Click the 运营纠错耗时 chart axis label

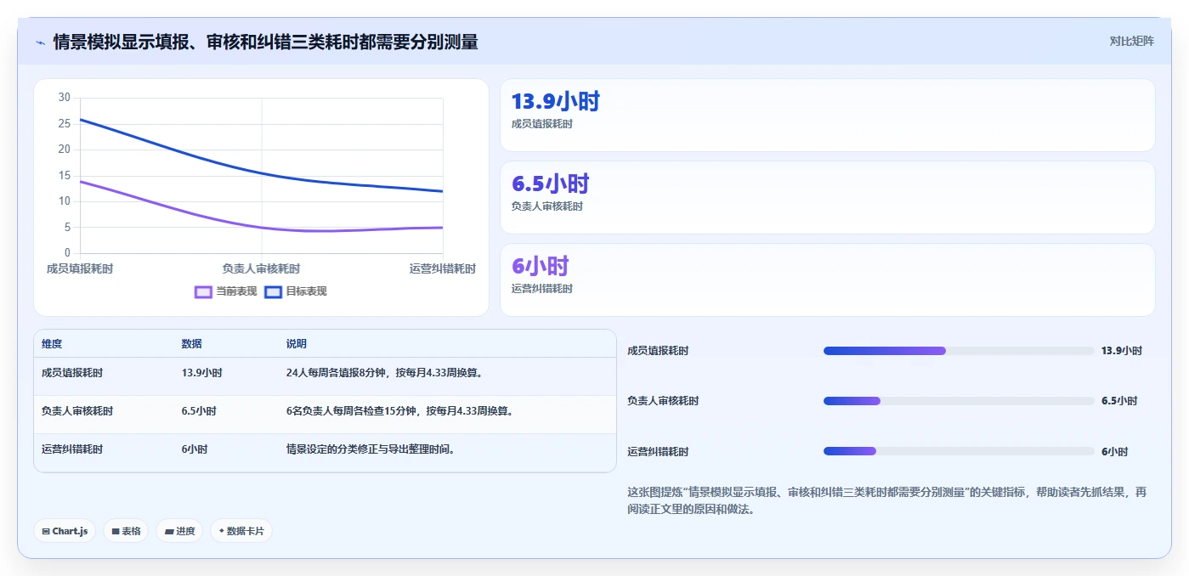click(442, 268)
